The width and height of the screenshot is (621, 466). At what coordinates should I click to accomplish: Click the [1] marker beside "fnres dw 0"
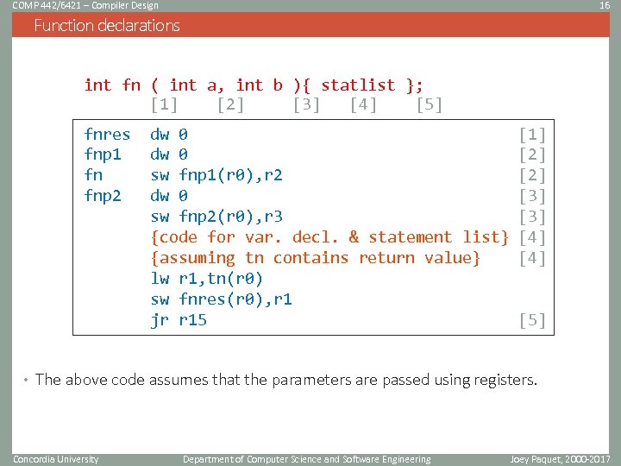pyautogui.click(x=532, y=135)
